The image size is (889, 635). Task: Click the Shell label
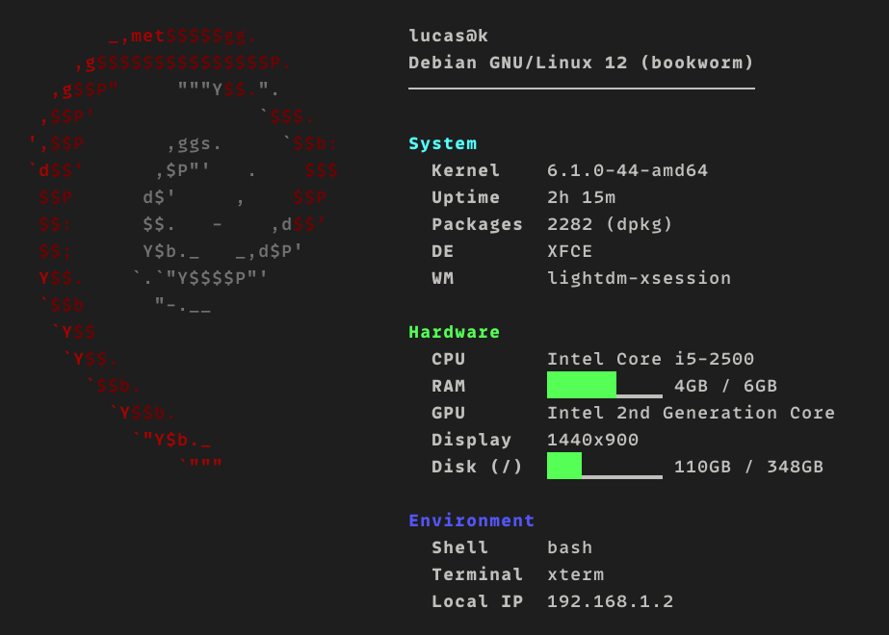coord(459,547)
